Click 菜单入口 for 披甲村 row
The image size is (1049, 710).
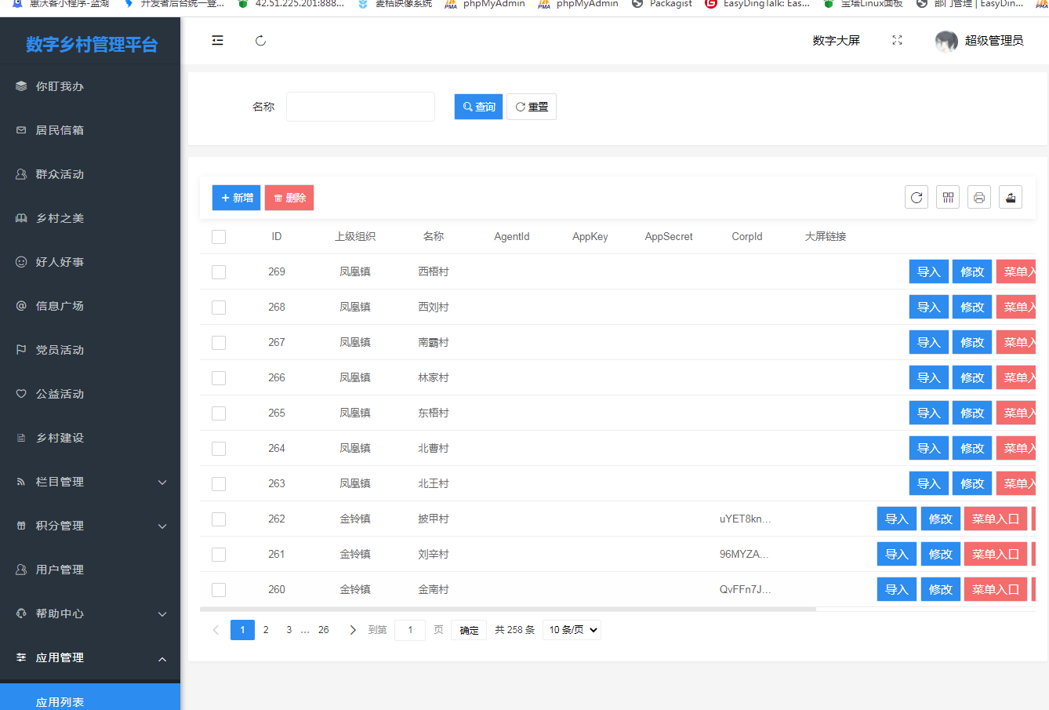pyautogui.click(x=996, y=519)
